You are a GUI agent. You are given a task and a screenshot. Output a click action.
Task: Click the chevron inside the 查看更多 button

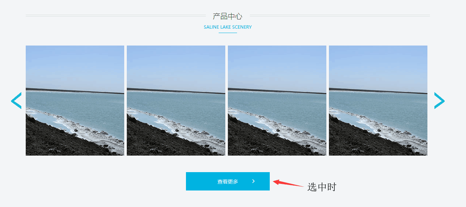(254, 181)
